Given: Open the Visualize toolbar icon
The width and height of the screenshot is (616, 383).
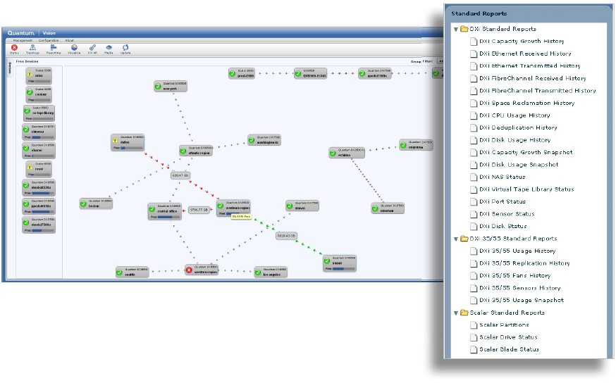Looking at the screenshot, I should [x=74, y=49].
